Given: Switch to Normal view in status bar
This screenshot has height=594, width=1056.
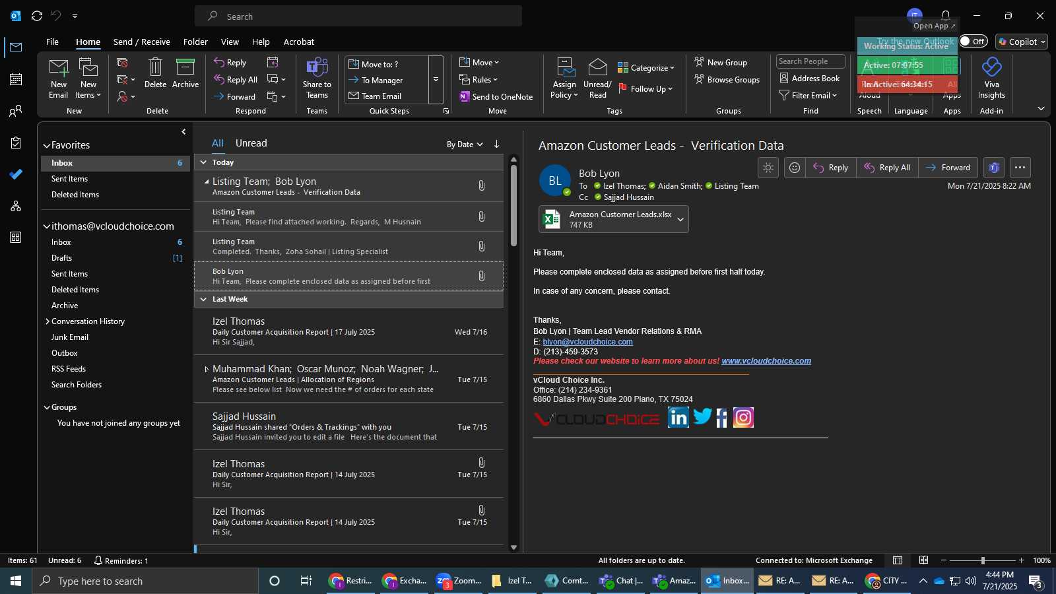Looking at the screenshot, I should click(898, 560).
